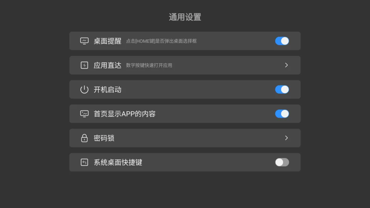This screenshot has width=370, height=208.
Task: Click the 数字按键快速打开应用 description text
Action: 149,65
